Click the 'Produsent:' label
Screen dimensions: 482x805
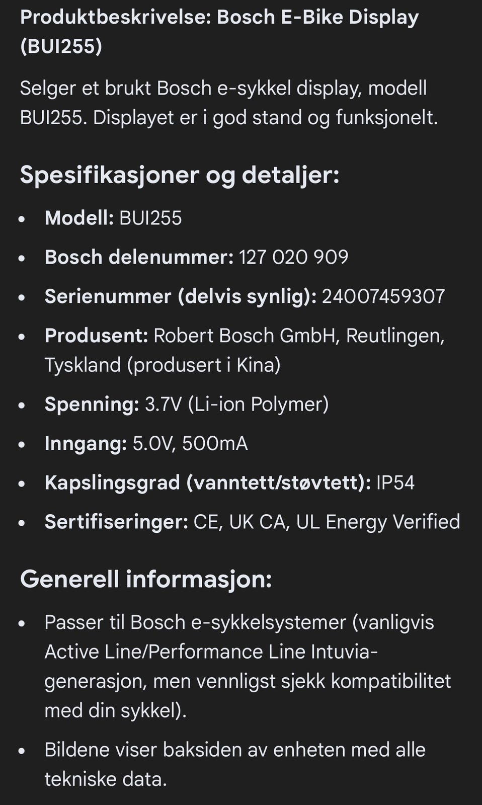96,336
